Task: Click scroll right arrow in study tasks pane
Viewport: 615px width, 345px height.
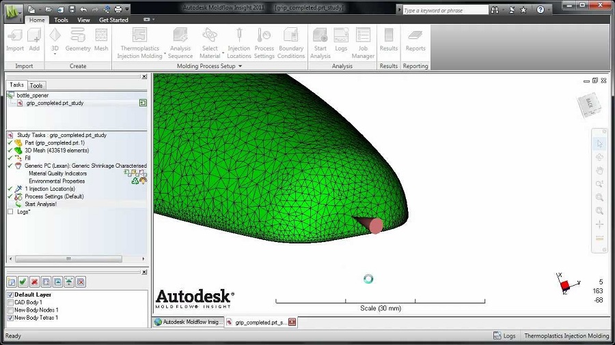Action: [x=143, y=259]
